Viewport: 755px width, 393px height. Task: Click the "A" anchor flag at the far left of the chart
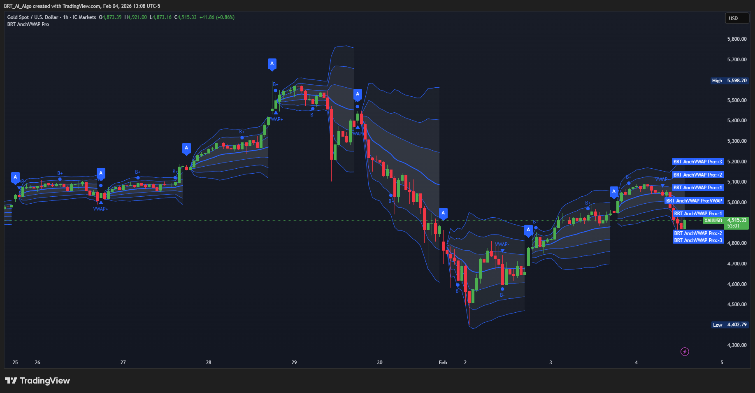pyautogui.click(x=15, y=177)
